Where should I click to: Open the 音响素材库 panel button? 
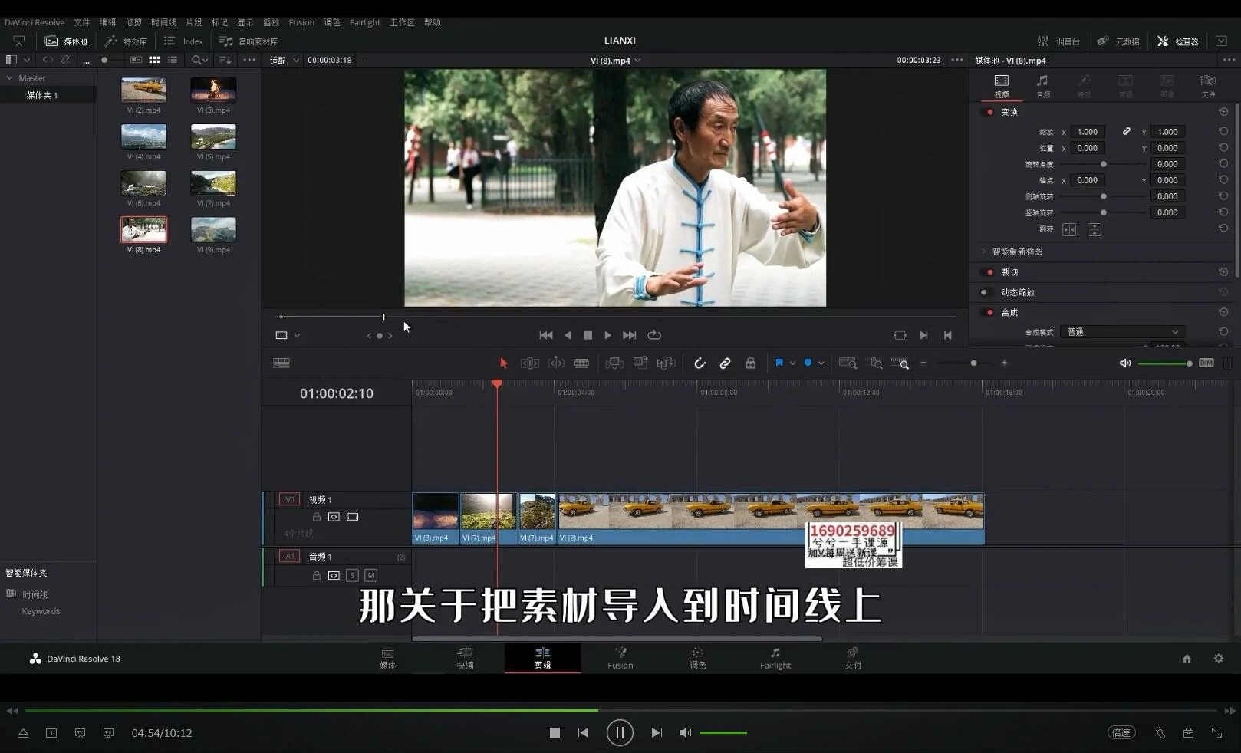249,41
